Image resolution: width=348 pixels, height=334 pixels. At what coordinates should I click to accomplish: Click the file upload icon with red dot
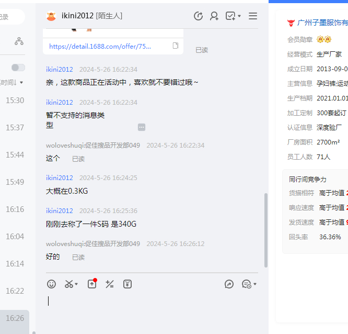(x=92, y=284)
